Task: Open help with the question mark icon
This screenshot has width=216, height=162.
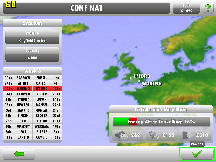Action: (x=208, y=8)
